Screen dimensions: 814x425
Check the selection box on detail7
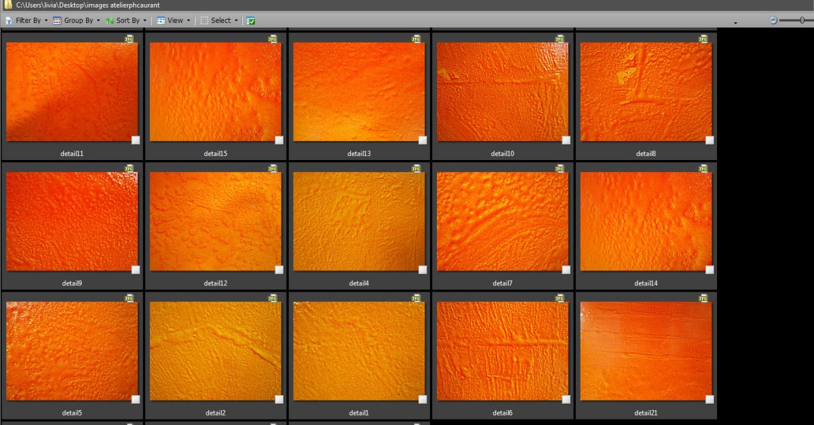pos(566,270)
